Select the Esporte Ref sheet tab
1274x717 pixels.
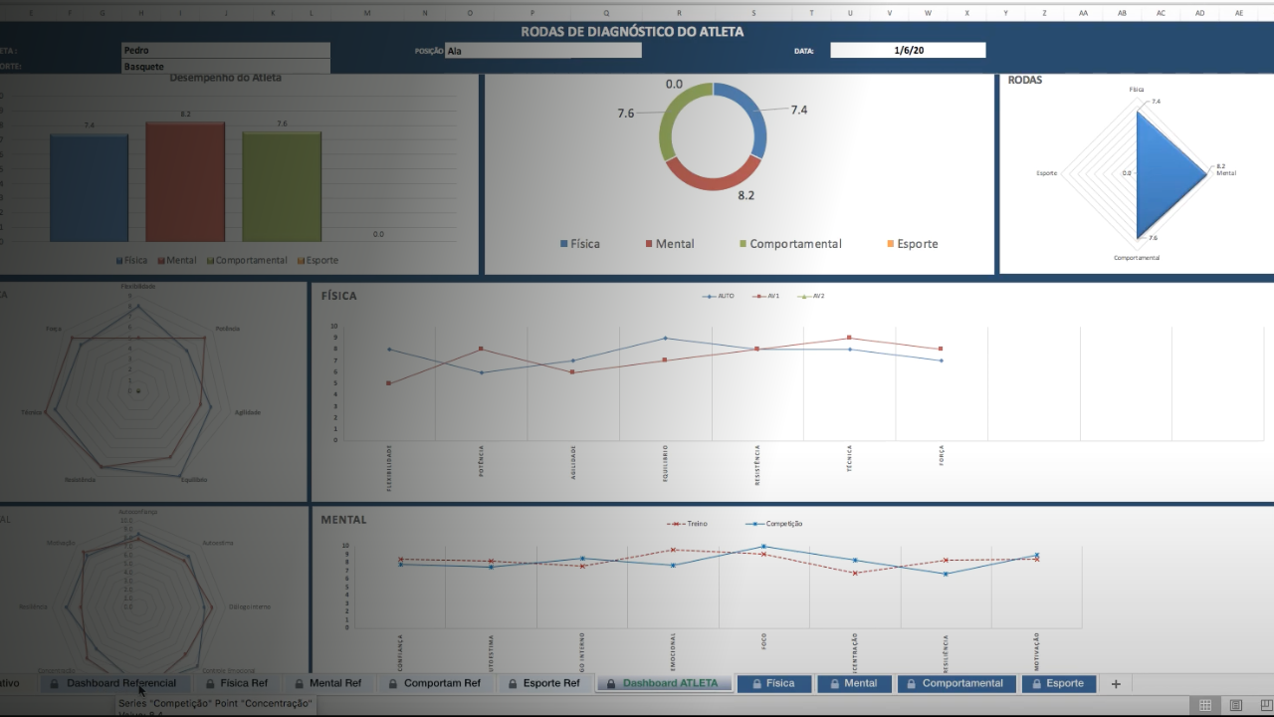click(x=551, y=683)
